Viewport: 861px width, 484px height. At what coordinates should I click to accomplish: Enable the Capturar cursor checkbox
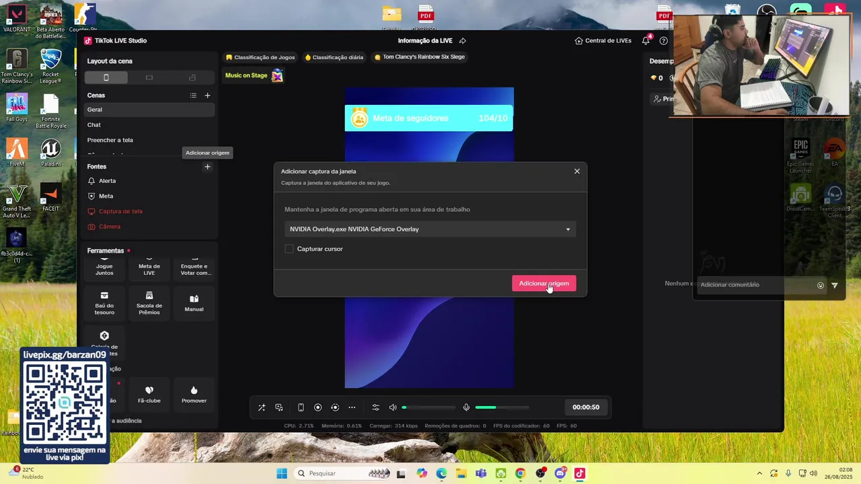(289, 249)
